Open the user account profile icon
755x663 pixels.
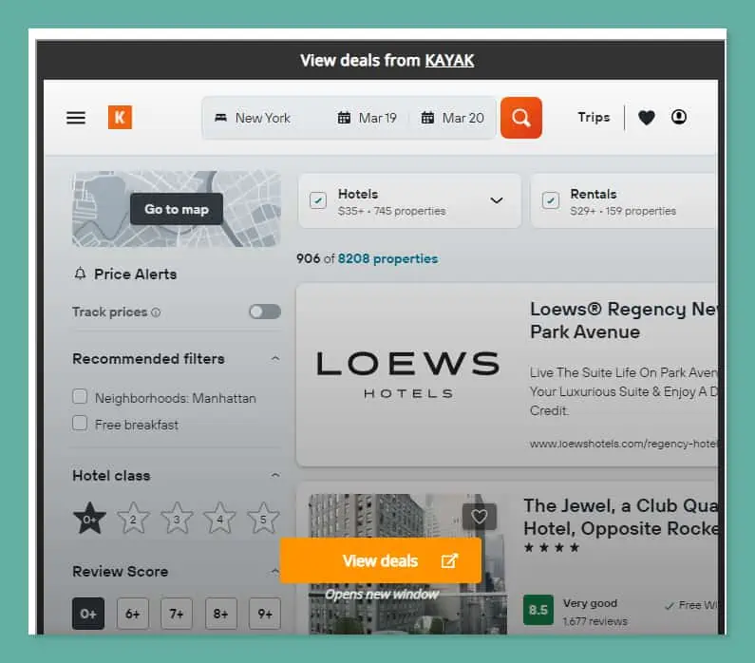[x=679, y=117]
